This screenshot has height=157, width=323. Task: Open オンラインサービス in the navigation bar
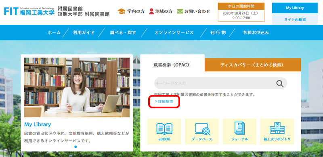click(x=174, y=33)
